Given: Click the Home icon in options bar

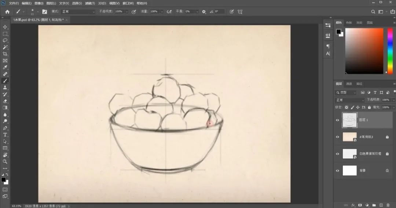Looking at the screenshot, I should click(7, 12).
